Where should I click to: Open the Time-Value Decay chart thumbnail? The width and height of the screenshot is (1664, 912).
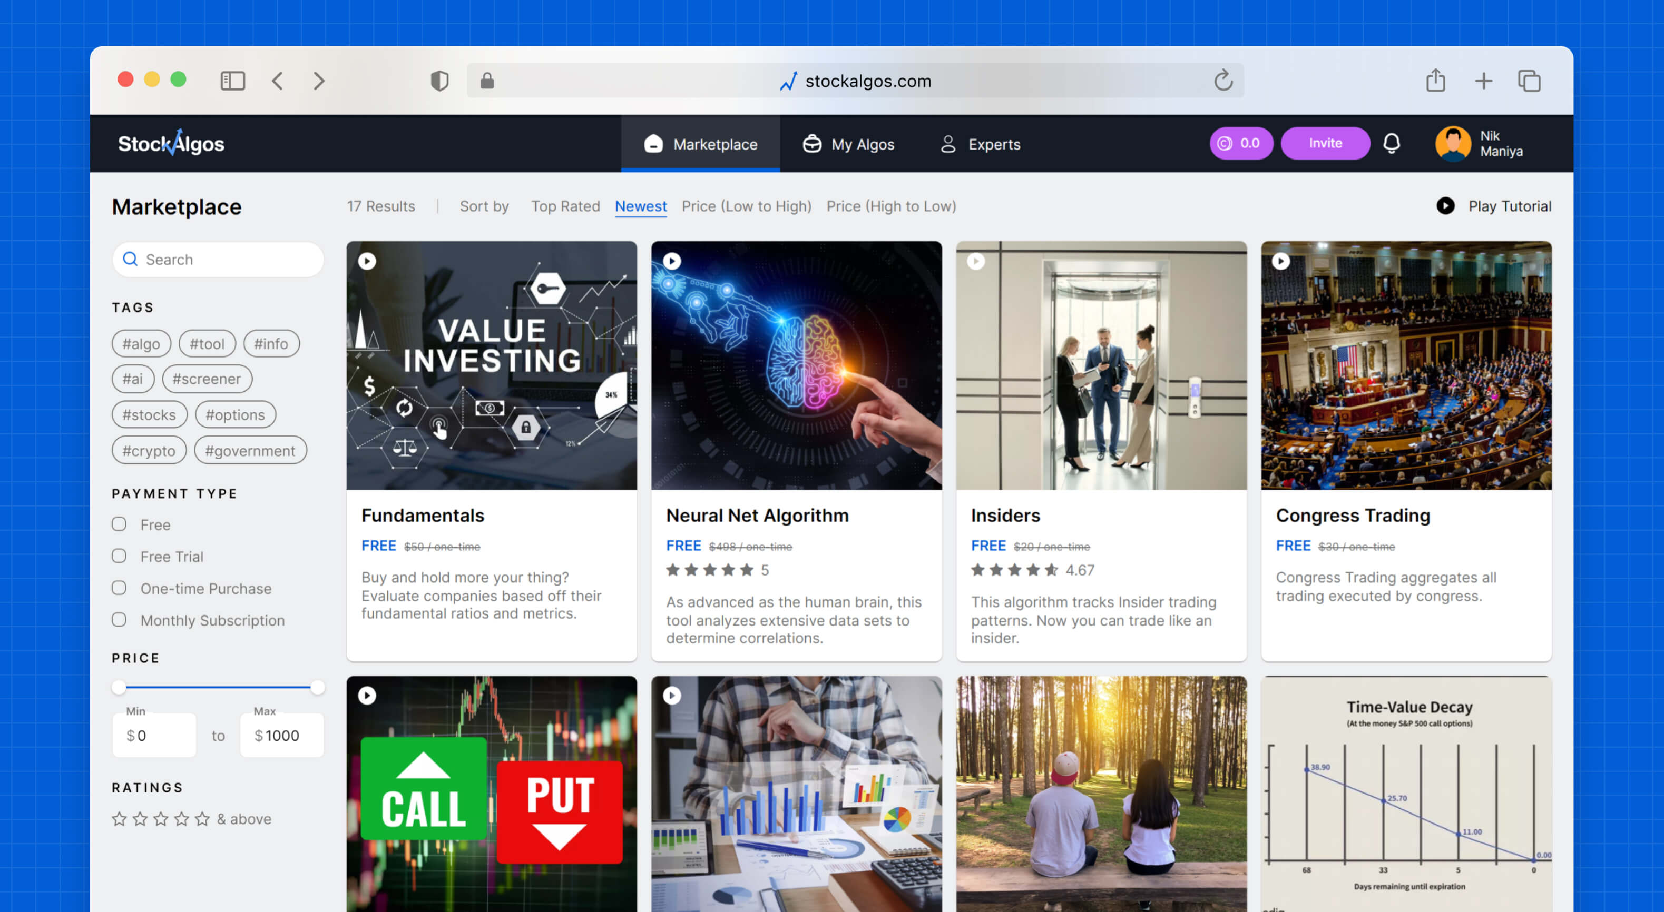click(1406, 794)
